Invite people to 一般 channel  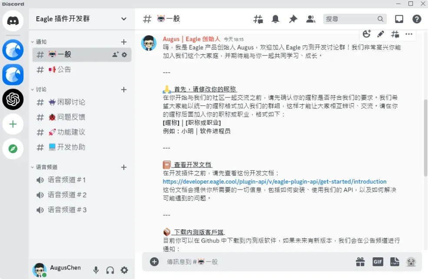[116, 55]
